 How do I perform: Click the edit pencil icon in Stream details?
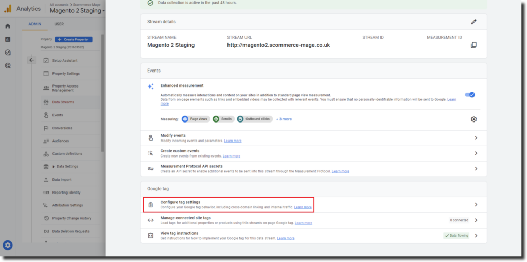pyautogui.click(x=473, y=22)
